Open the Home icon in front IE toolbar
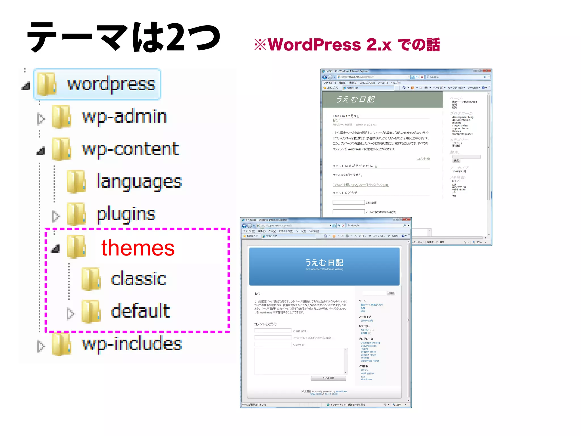581x436 pixels. pos(325,236)
